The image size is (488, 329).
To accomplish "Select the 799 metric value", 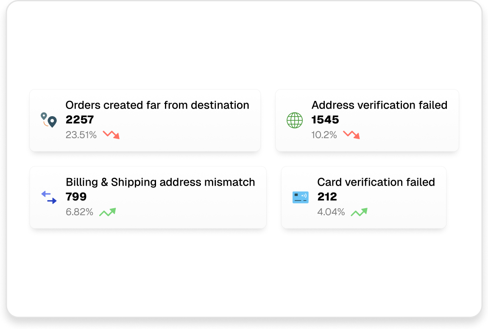I will (76, 197).
